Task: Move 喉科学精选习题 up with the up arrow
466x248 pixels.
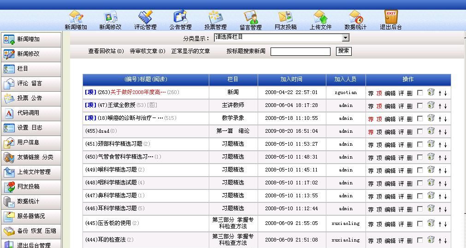Action: pyautogui.click(x=440, y=171)
